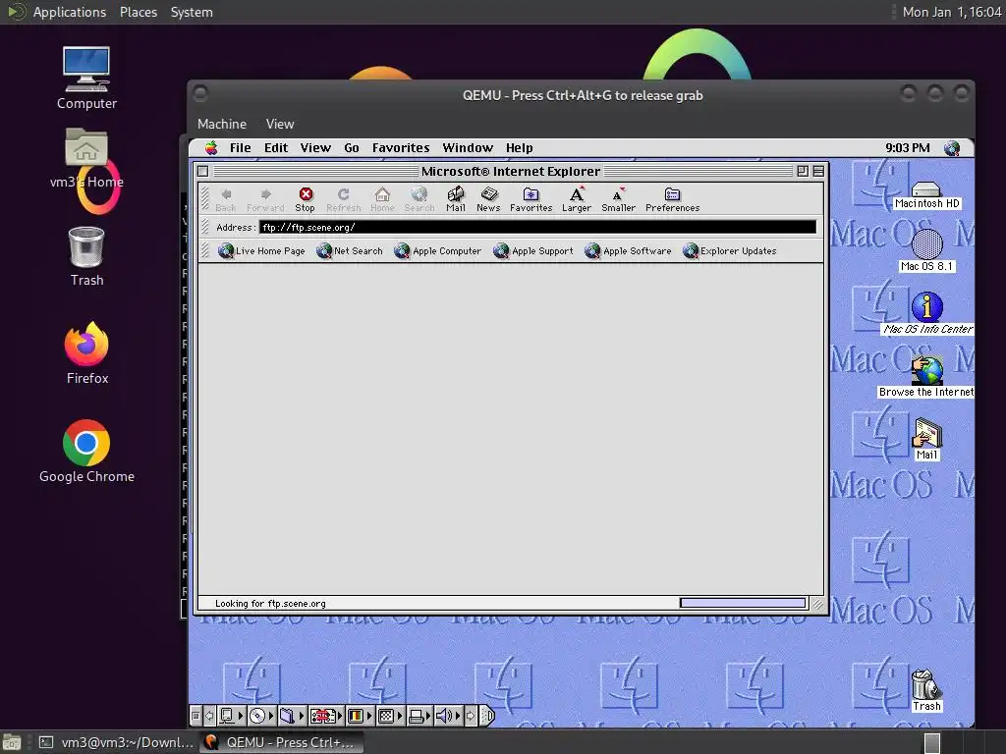Select the Mac OS Trash icon

pos(926,690)
